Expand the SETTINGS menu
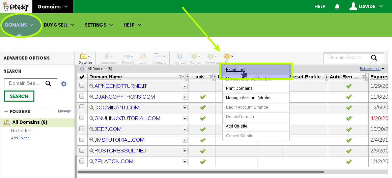392x178 pixels. tap(99, 25)
